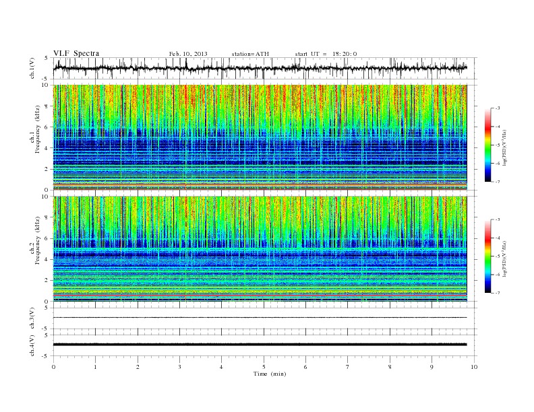
Task: Click the "8" kHz tick of ch.1 spectrogram
Action: tap(47, 106)
